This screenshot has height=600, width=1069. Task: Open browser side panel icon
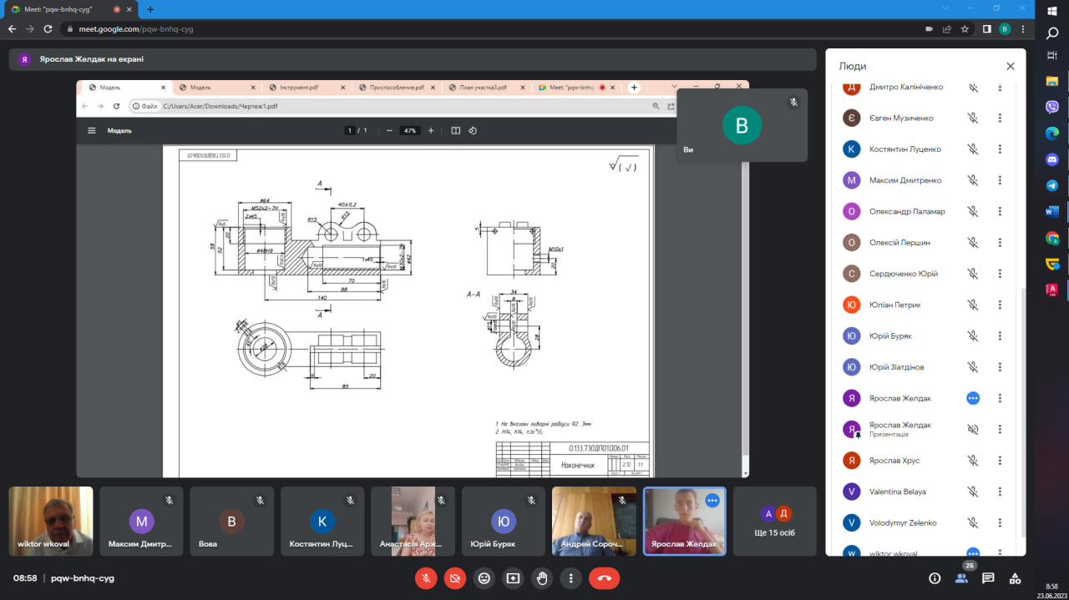(x=986, y=28)
